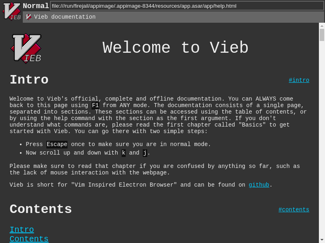Follow the github link

coord(259,185)
